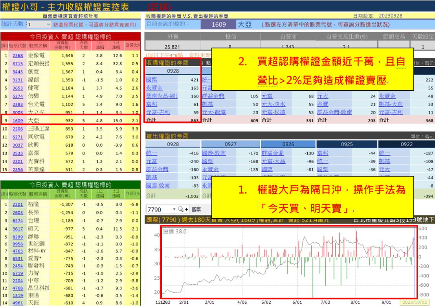Click the 天數設定 field showing 1
Screen dimensions: 435x306
tap(422, 47)
